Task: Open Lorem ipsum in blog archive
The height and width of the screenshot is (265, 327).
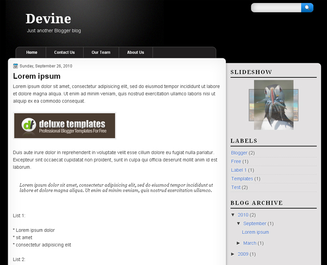Action: (x=255, y=232)
